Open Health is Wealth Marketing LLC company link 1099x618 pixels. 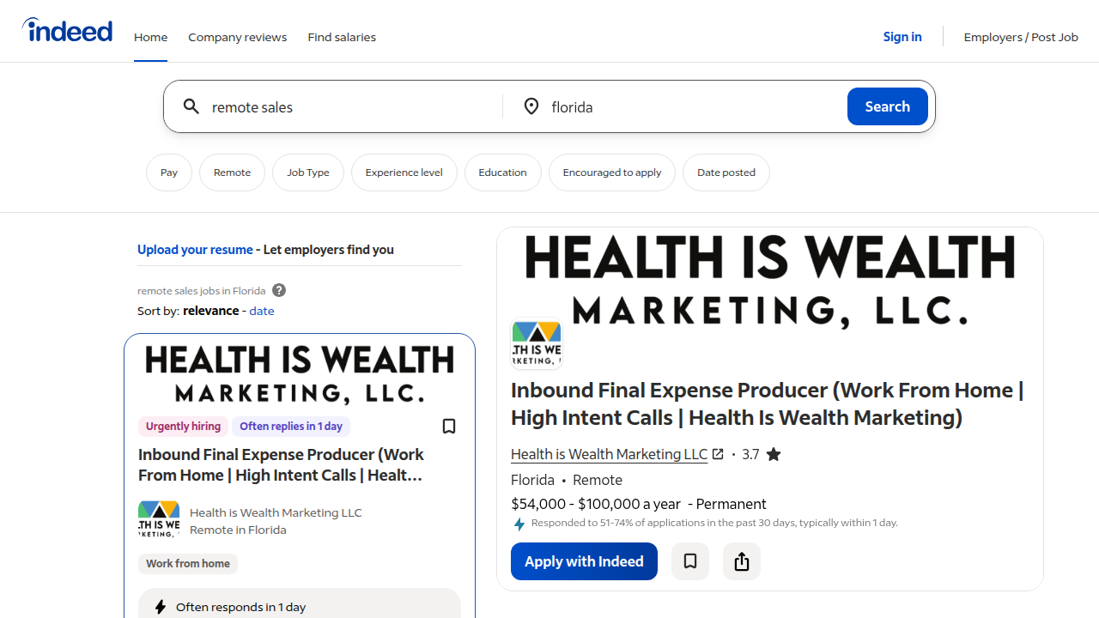click(x=609, y=454)
